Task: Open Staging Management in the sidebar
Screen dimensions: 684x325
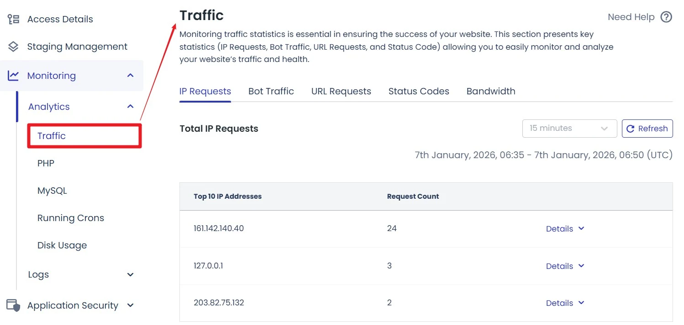Action: [x=77, y=46]
